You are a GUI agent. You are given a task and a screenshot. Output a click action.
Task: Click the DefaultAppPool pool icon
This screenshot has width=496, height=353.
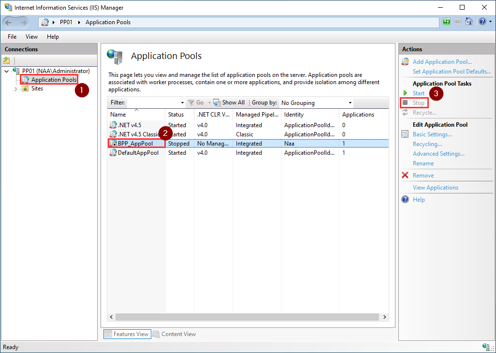113,153
